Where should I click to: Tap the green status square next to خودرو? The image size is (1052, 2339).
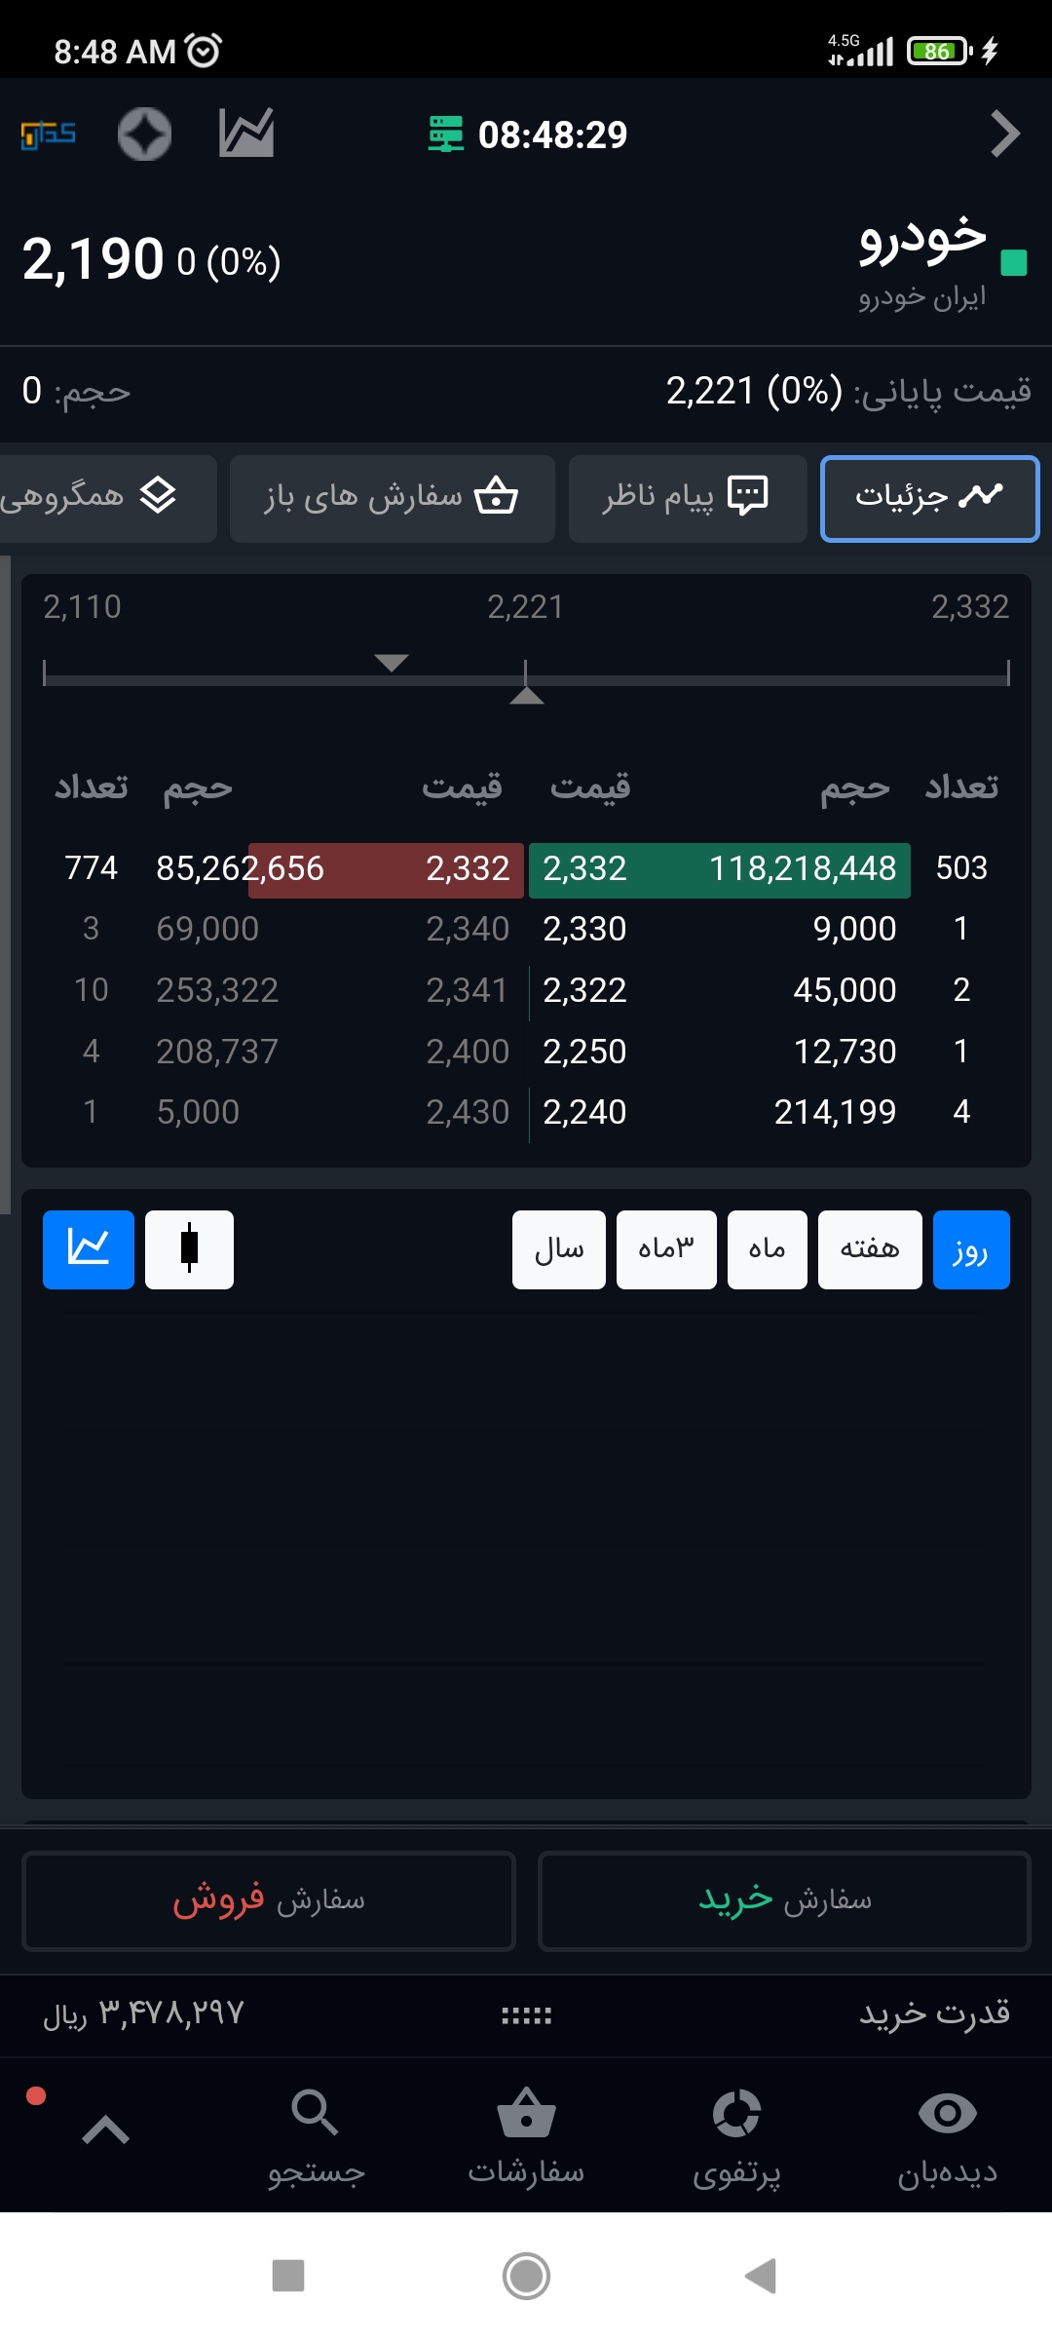pos(1014,262)
